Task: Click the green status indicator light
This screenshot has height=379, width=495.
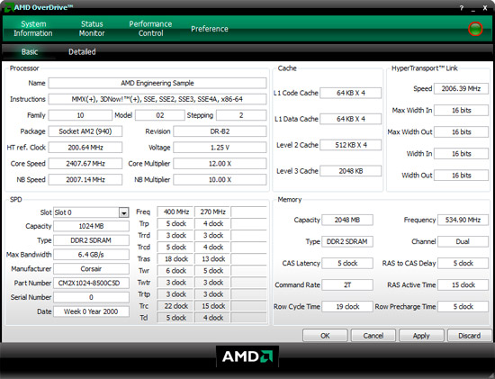Action: pos(475,29)
